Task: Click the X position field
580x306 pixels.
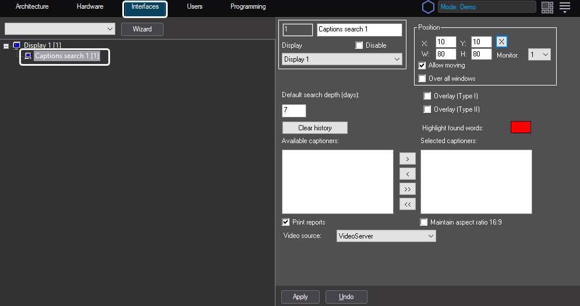Action: coord(446,42)
